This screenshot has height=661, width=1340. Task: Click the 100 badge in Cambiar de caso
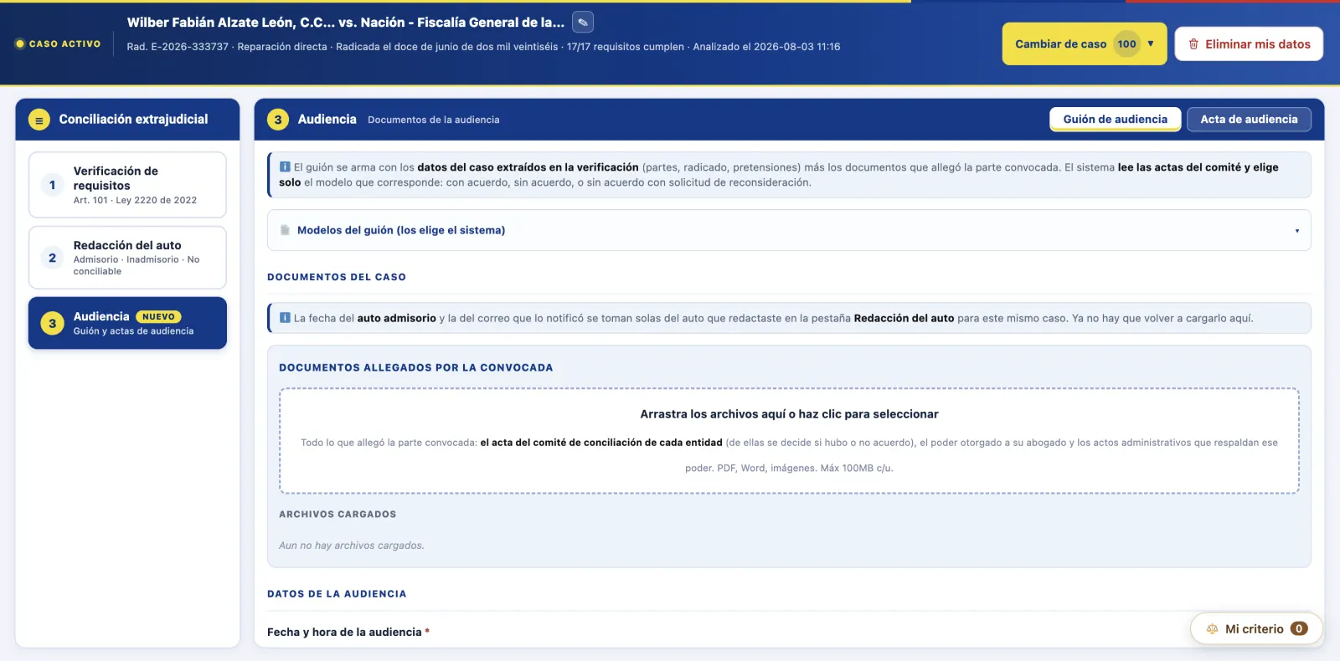[x=1126, y=44]
